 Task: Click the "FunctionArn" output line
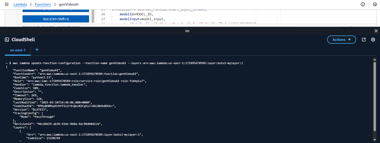pyautogui.click(x=76, y=74)
